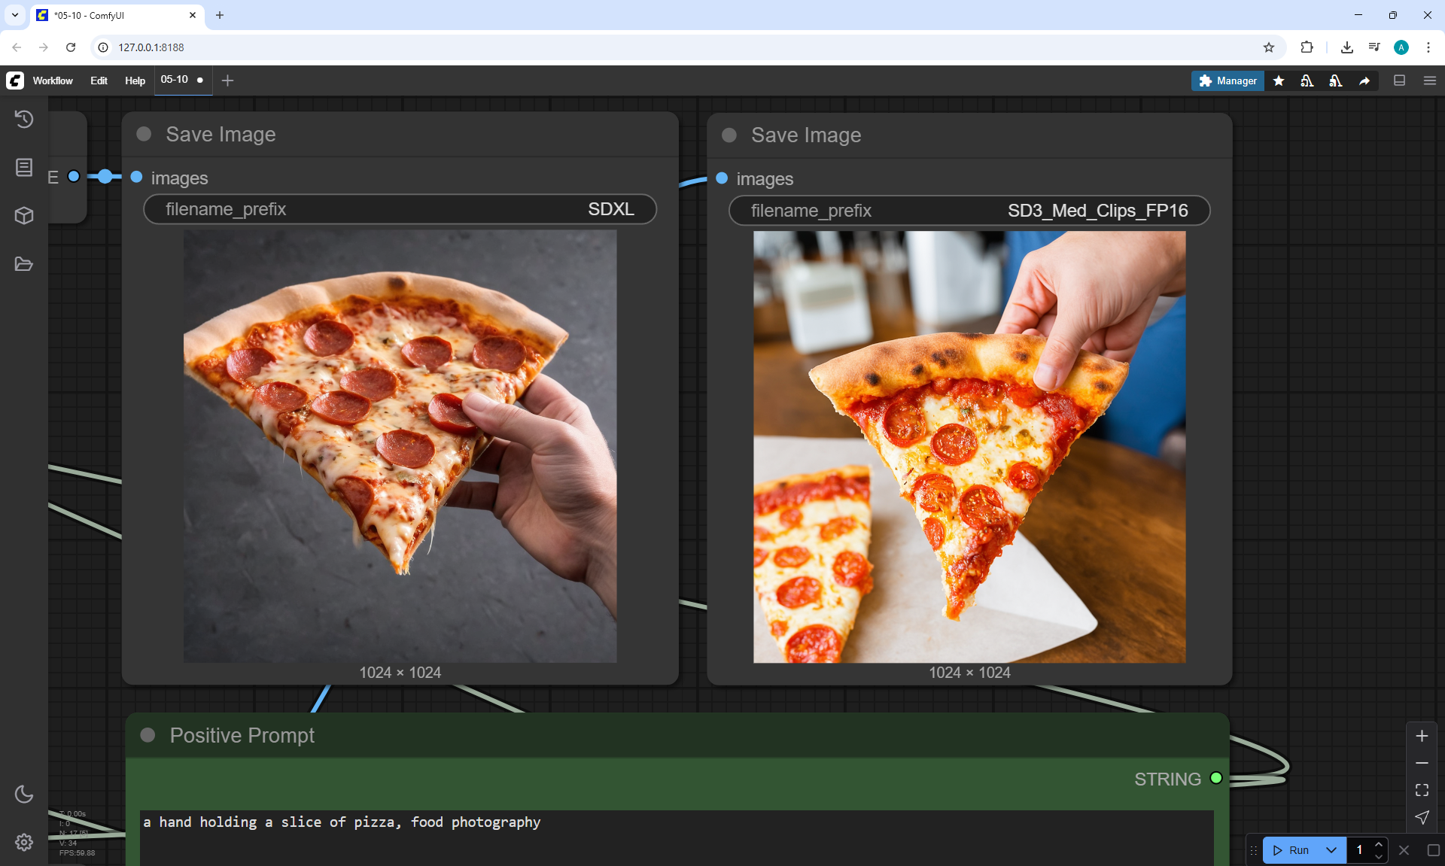Expand the Run button dropdown arrow
The height and width of the screenshot is (866, 1445).
1331,850
